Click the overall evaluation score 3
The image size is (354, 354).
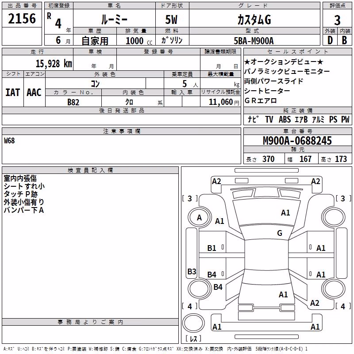337,20
